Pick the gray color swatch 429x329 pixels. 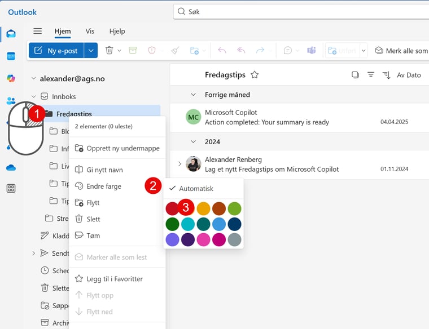[x=234, y=240]
